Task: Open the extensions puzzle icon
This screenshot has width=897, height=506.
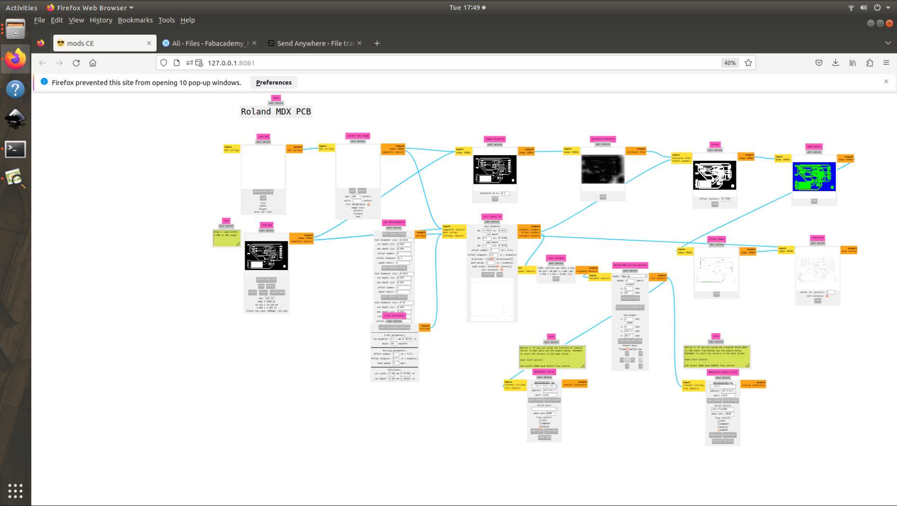Action: click(x=870, y=63)
